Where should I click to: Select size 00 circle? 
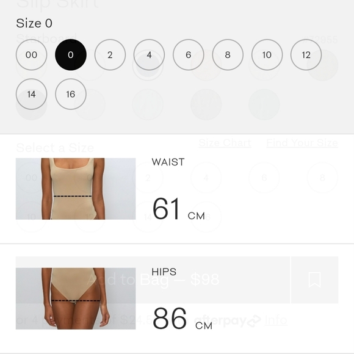pos(31,55)
